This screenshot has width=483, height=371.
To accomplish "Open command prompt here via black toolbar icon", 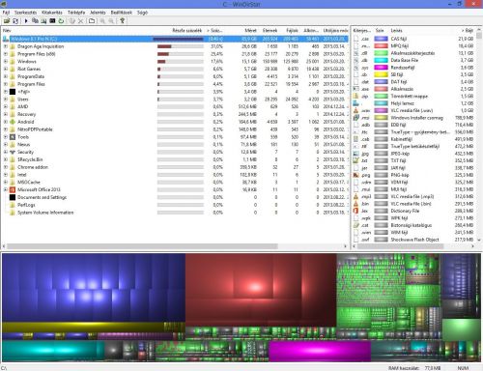I will pos(52,21).
